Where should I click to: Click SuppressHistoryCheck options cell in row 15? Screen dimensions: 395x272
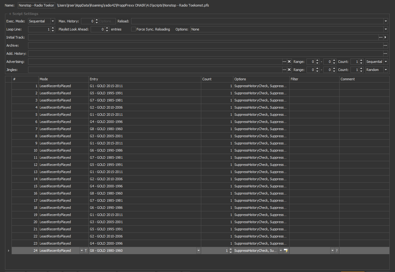[x=261, y=186]
